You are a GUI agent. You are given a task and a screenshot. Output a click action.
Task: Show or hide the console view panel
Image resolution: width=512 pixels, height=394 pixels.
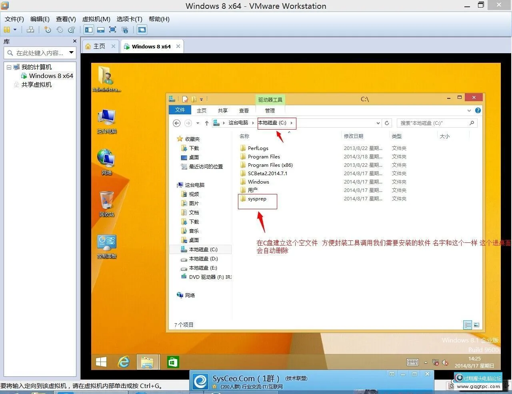[142, 30]
